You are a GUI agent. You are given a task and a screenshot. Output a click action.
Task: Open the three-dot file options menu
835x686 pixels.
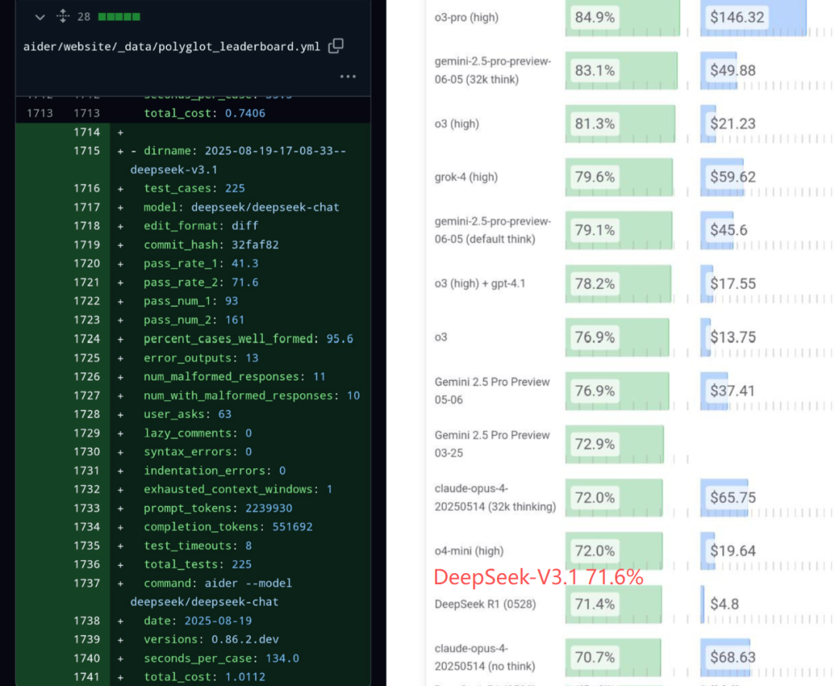point(348,76)
